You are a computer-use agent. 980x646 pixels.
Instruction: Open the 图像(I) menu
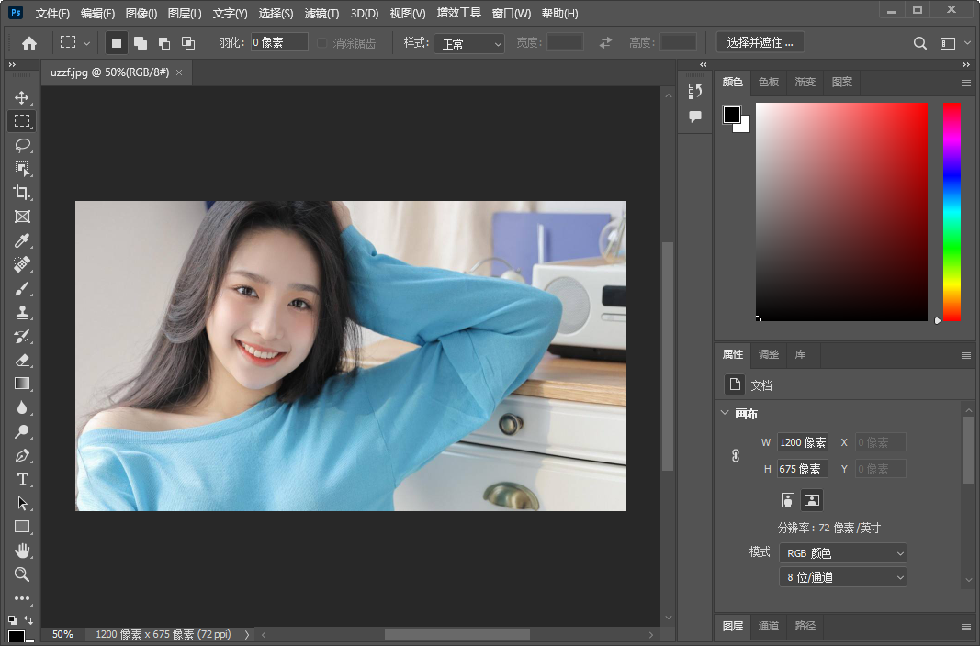(141, 13)
